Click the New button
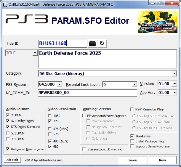The height and width of the screenshot is (167, 181). (x=163, y=160)
